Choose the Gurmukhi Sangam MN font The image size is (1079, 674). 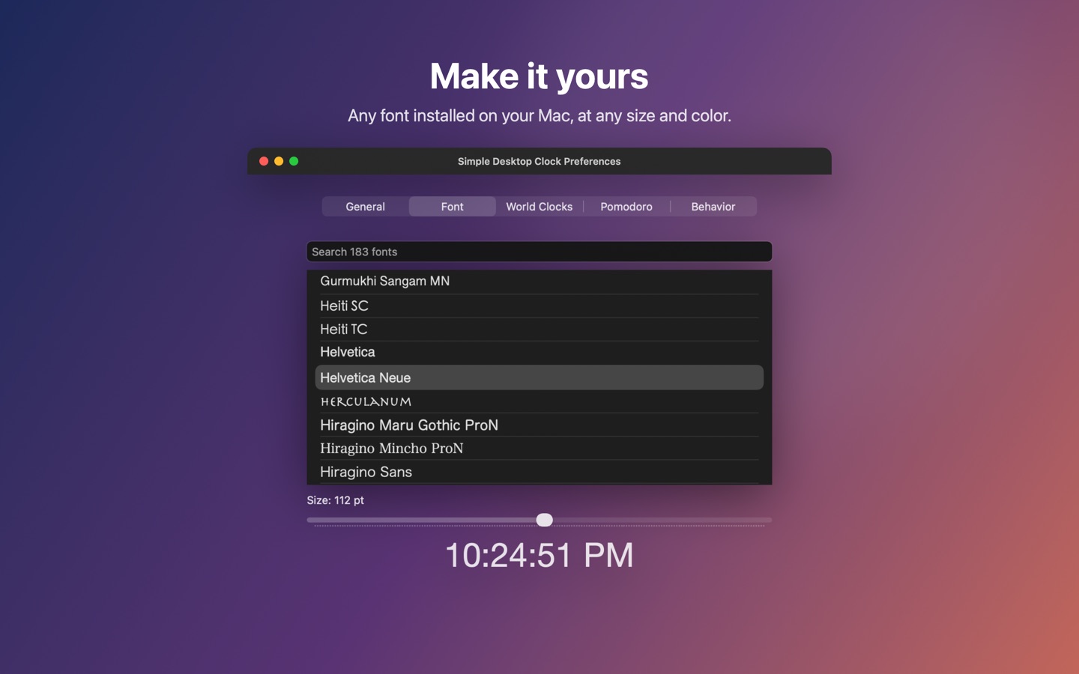[539, 282]
